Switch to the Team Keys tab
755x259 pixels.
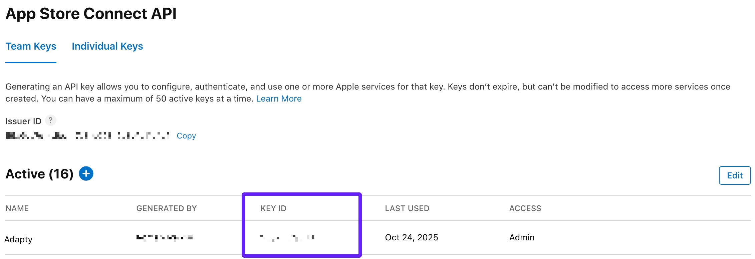click(x=31, y=46)
